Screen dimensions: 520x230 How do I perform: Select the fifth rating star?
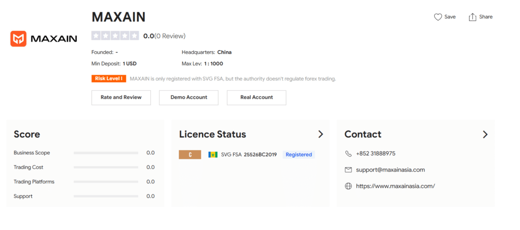point(135,36)
